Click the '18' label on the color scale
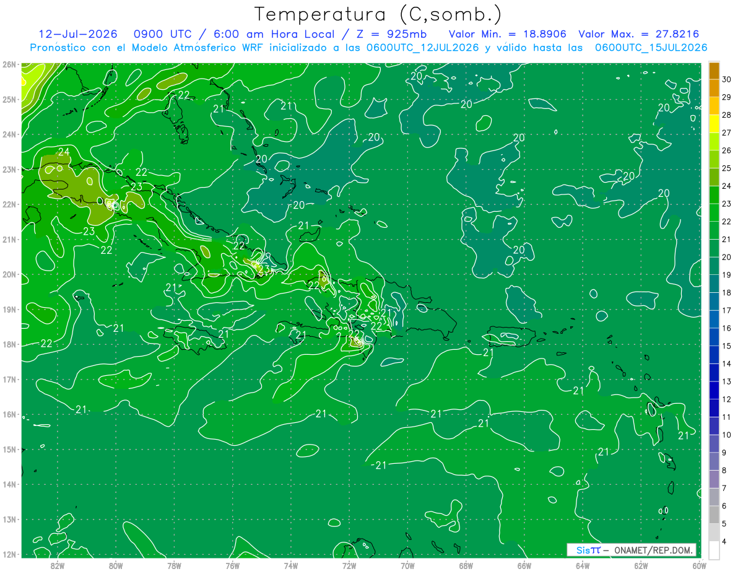 tap(726, 293)
